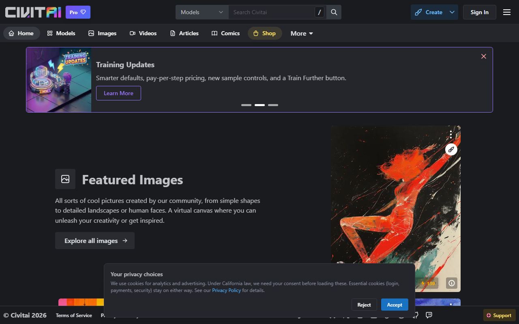Open the three-dot menu on featured image

[451, 134]
